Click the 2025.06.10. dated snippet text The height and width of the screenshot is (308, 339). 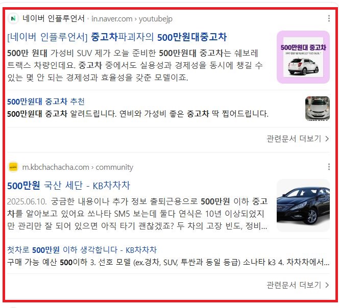[x=137, y=214]
